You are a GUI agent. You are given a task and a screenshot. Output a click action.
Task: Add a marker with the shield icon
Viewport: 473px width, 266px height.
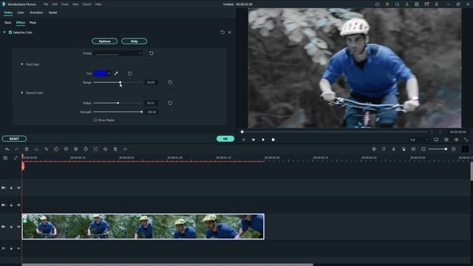tap(384, 149)
